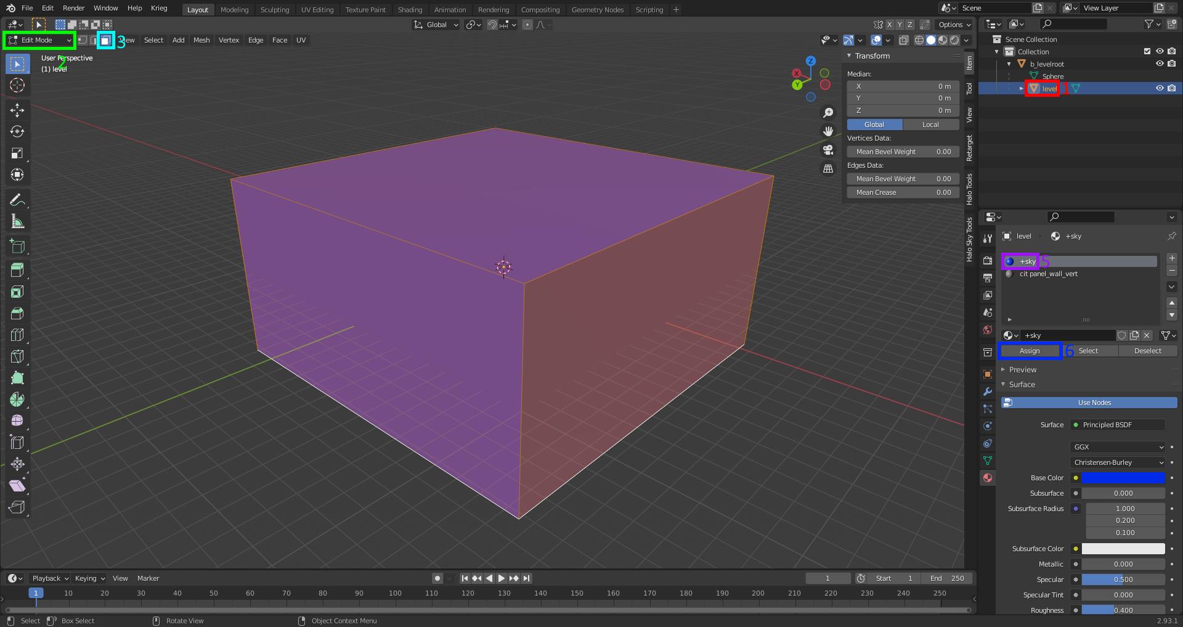Disable level render camera icon
The width and height of the screenshot is (1183, 627).
coord(1171,88)
